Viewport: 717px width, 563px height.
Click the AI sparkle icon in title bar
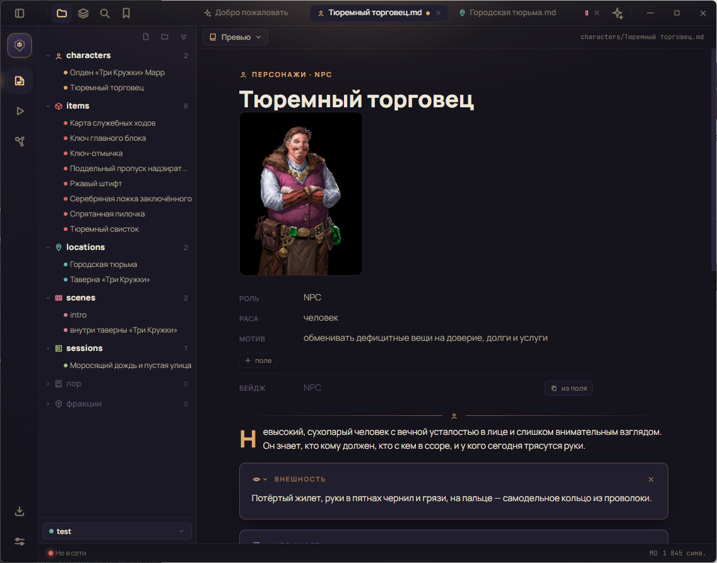point(618,13)
